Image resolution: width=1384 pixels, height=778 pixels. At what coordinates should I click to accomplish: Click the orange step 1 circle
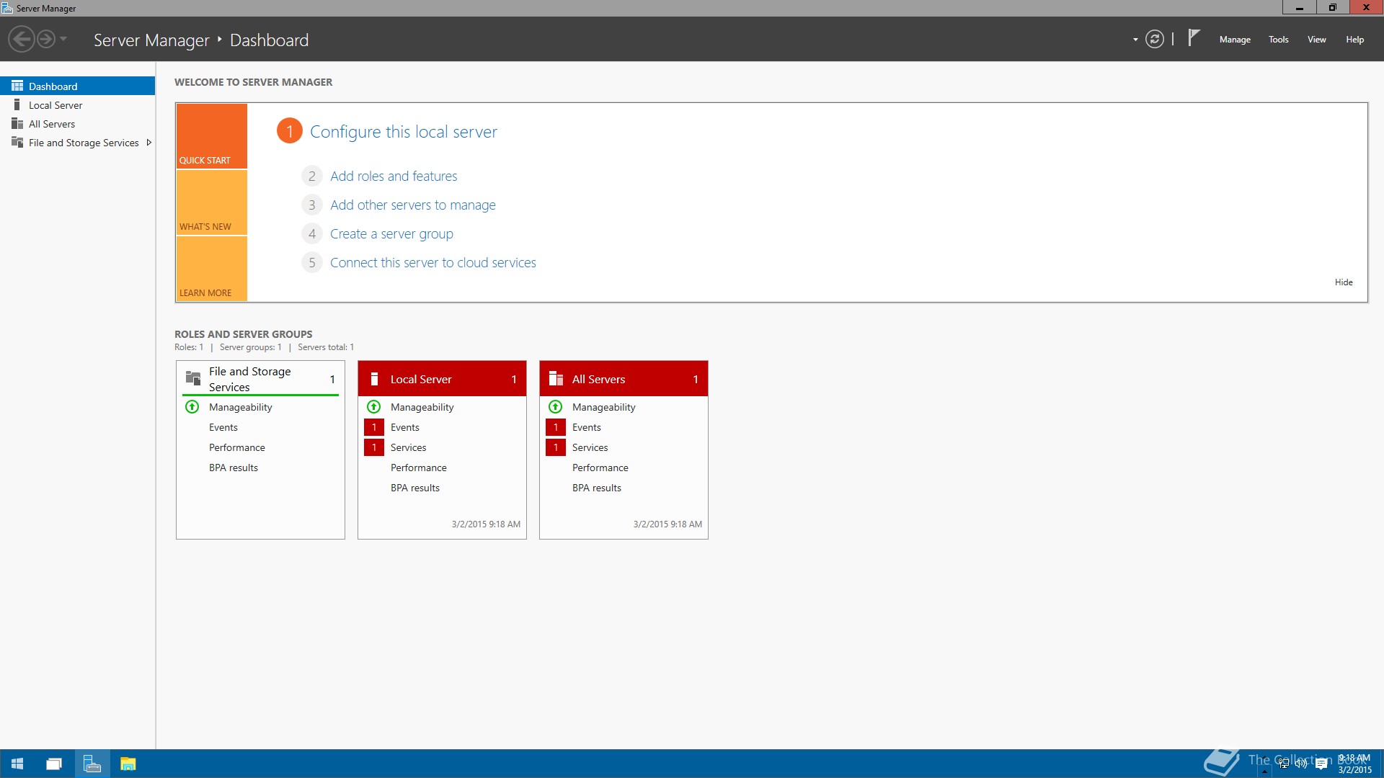[290, 131]
